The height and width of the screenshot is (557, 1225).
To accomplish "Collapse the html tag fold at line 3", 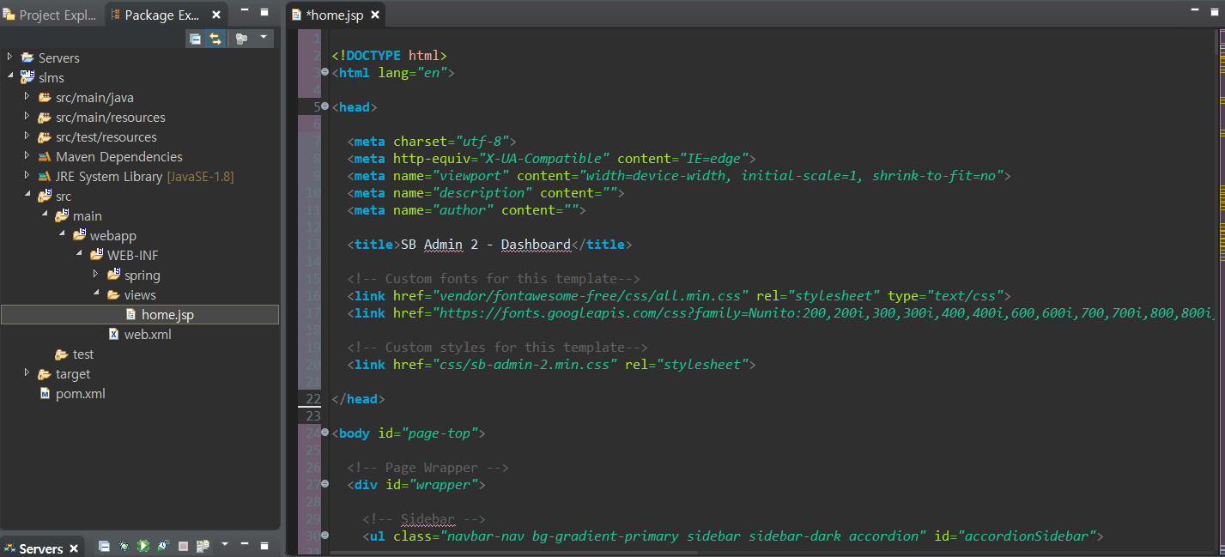I will 324,73.
